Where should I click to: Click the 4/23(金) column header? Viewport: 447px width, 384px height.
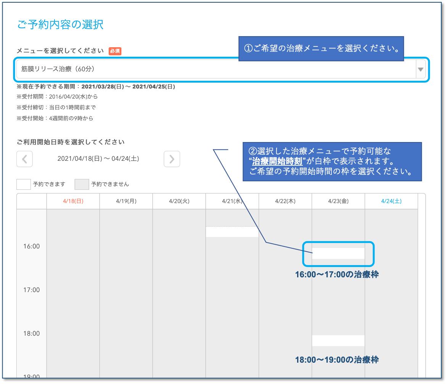338,201
